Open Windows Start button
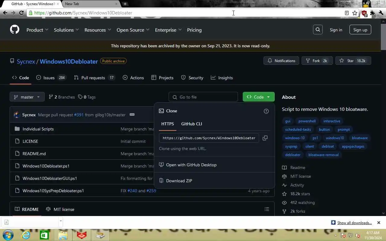This screenshot has width=386, height=241. (x=8, y=235)
